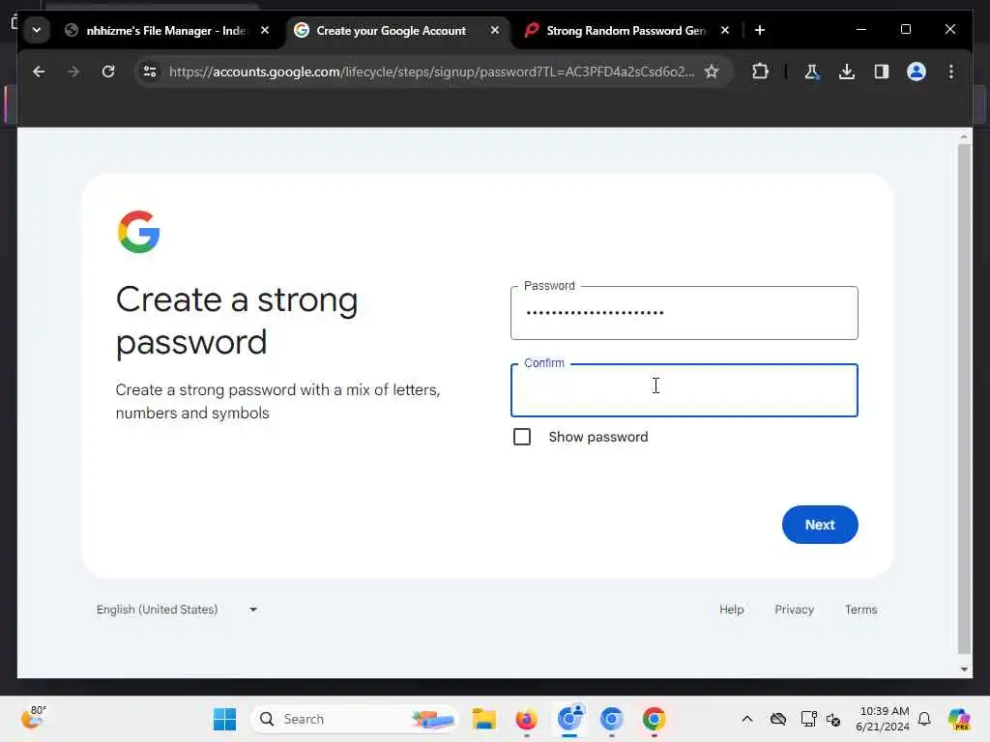Open the Help link
The height and width of the screenshot is (742, 990).
click(x=731, y=610)
